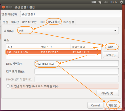125x111 pixels.
Task: Open the 수동 method combo box
Action: click(x=68, y=31)
